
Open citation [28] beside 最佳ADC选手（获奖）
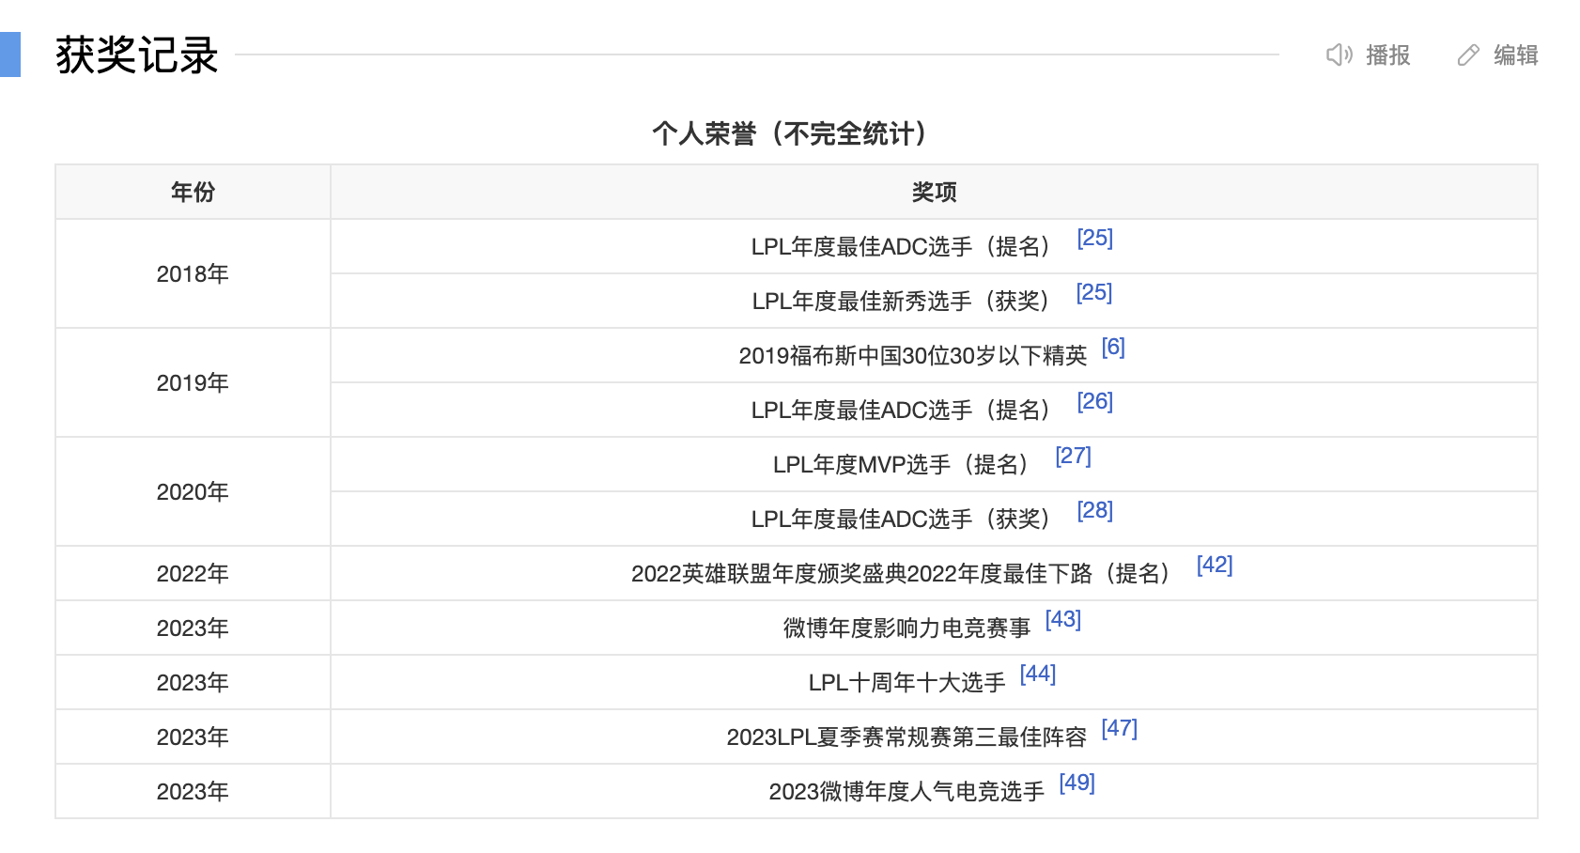[1094, 510]
